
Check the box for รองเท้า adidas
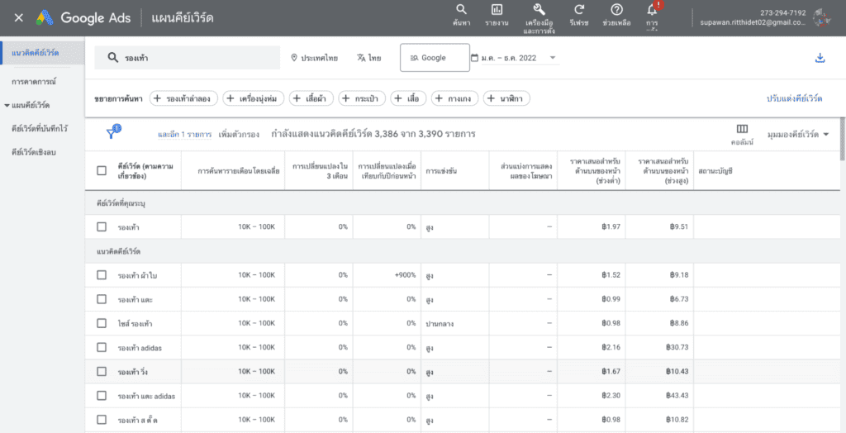click(102, 347)
